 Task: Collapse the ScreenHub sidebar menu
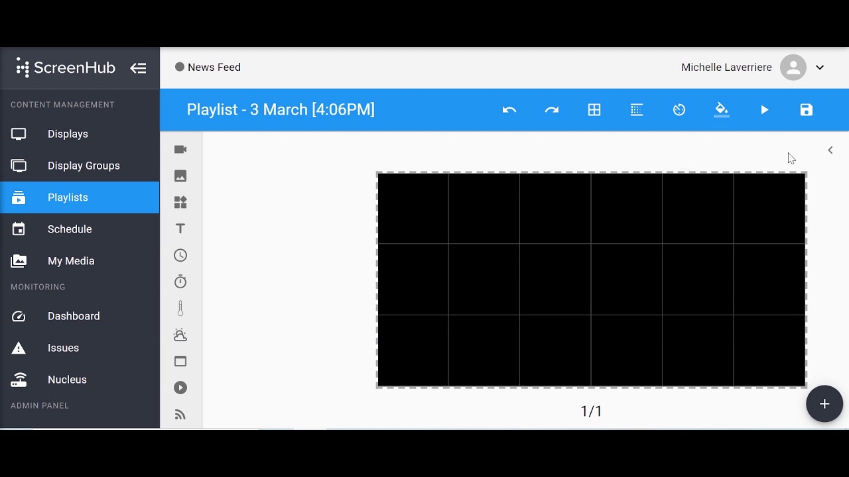point(138,68)
